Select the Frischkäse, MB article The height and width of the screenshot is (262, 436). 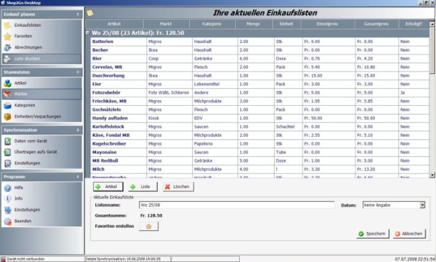[x=109, y=101]
